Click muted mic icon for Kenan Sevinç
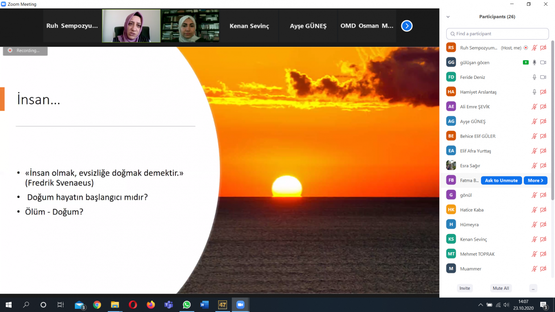 [534, 239]
